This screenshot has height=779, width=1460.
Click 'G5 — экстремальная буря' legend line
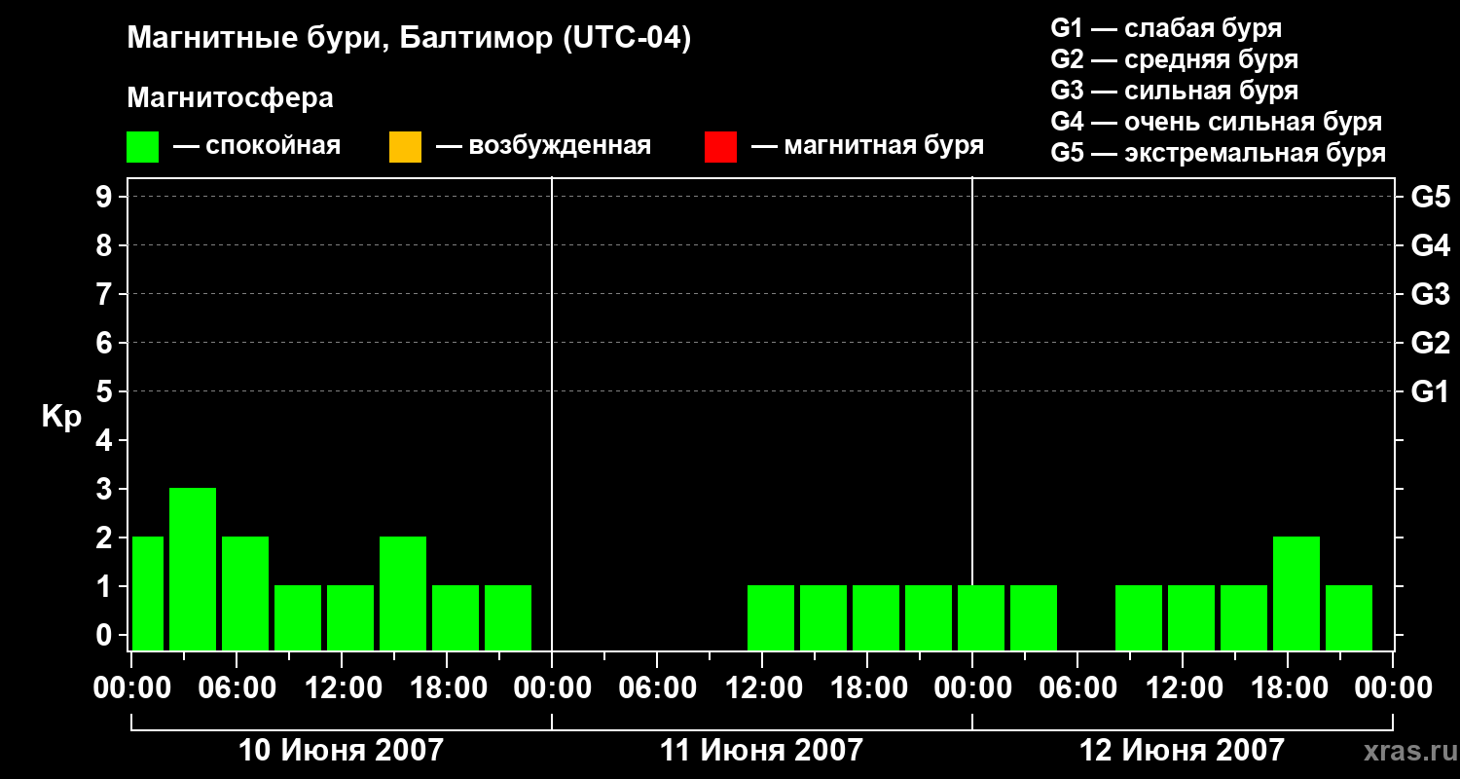[x=1218, y=153]
